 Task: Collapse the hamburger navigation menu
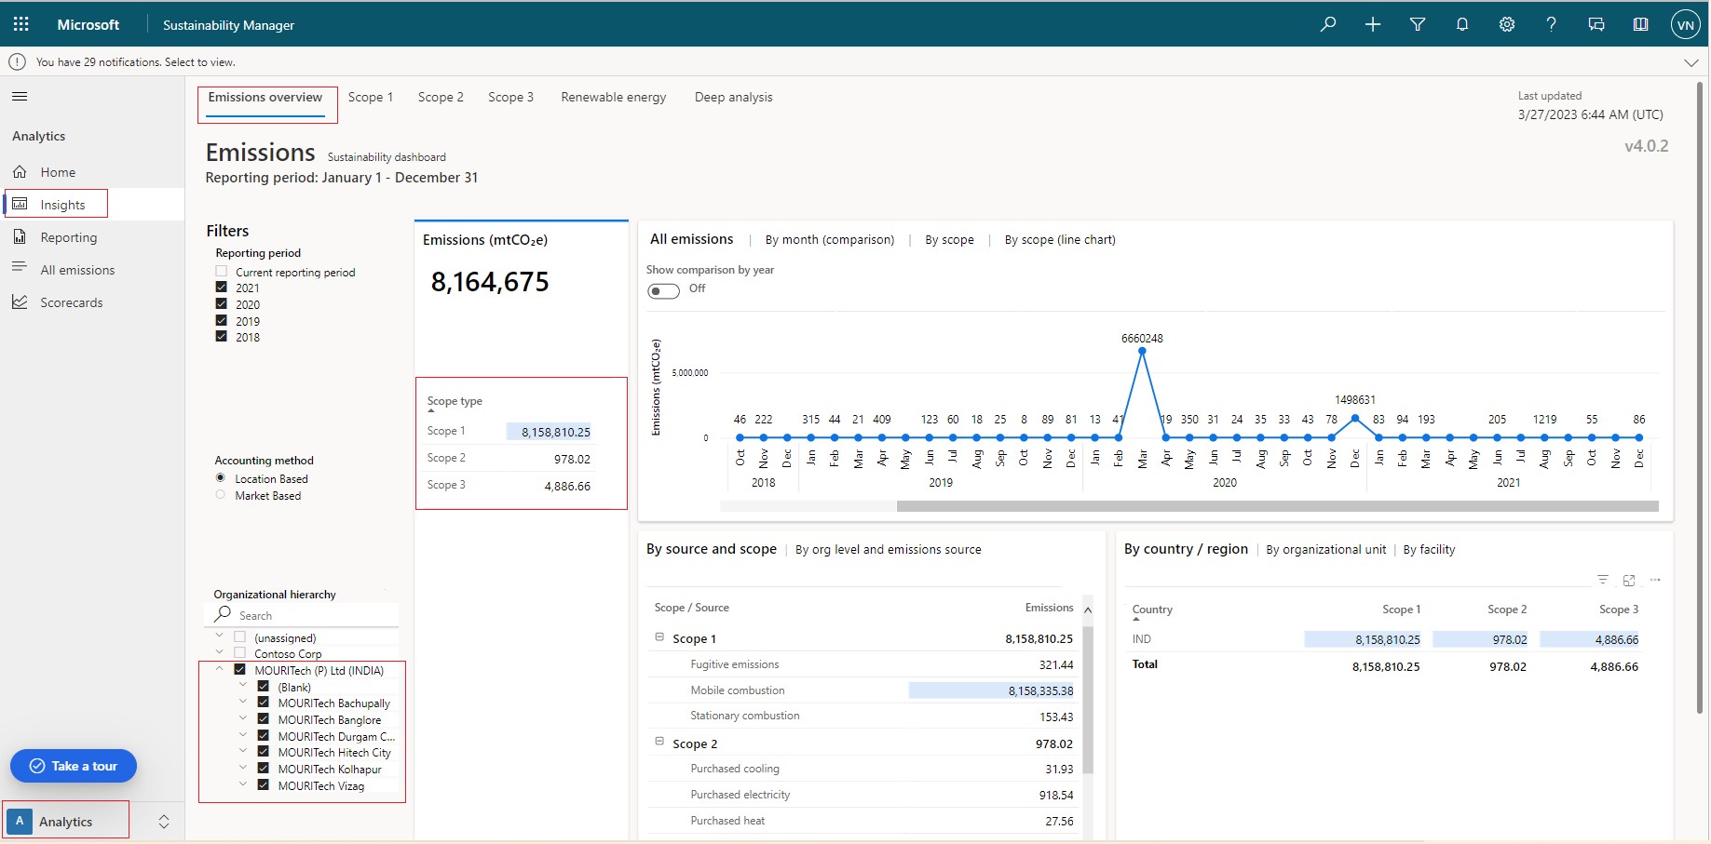20,96
